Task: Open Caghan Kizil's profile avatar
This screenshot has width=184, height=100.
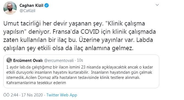Action: click(10, 8)
